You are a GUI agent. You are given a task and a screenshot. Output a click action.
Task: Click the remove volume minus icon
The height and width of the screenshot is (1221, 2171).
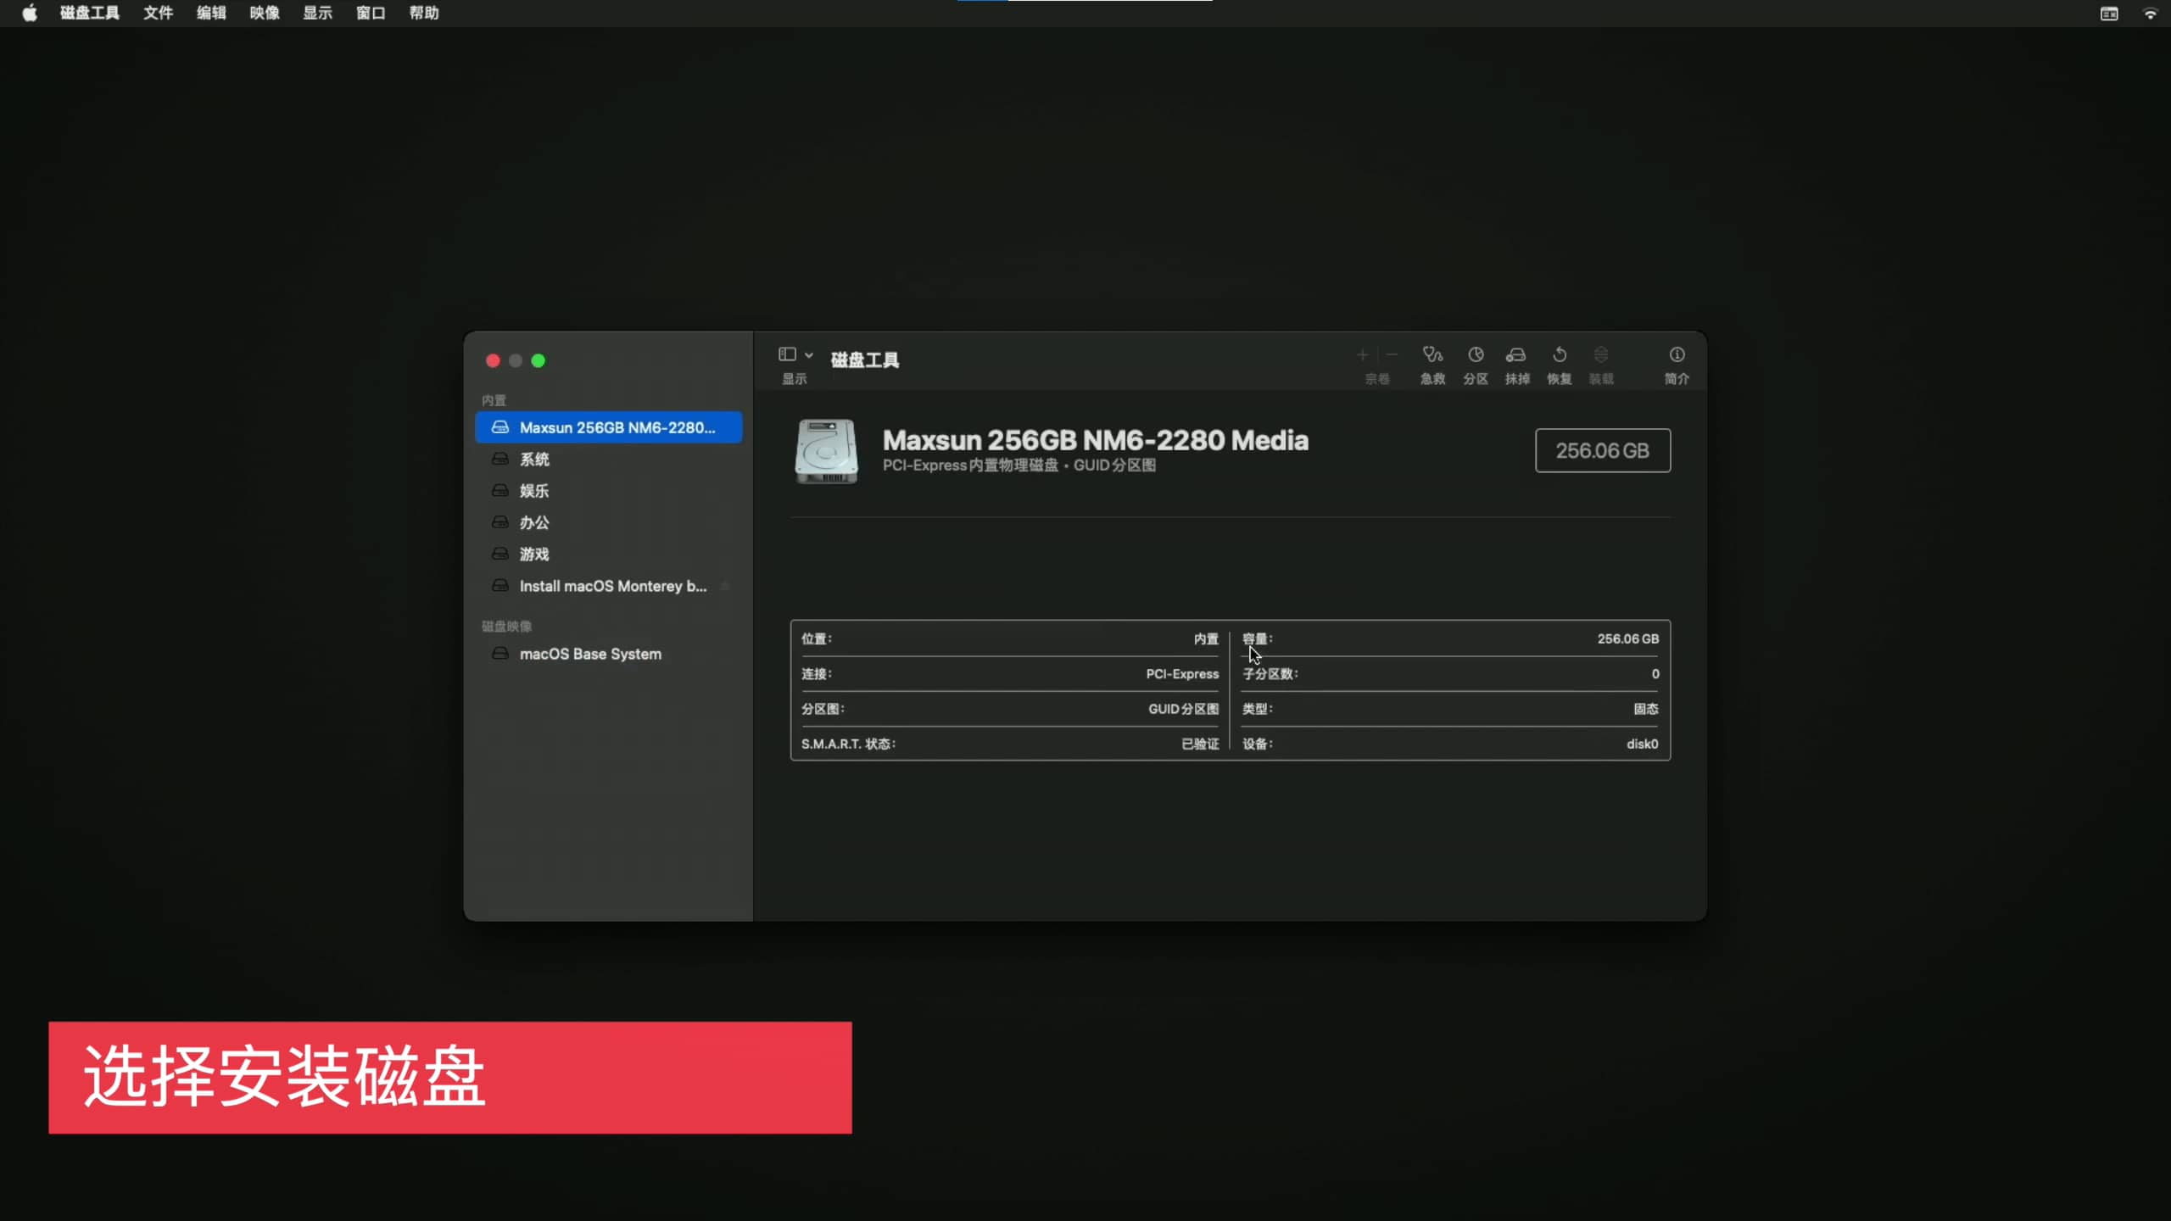1392,355
